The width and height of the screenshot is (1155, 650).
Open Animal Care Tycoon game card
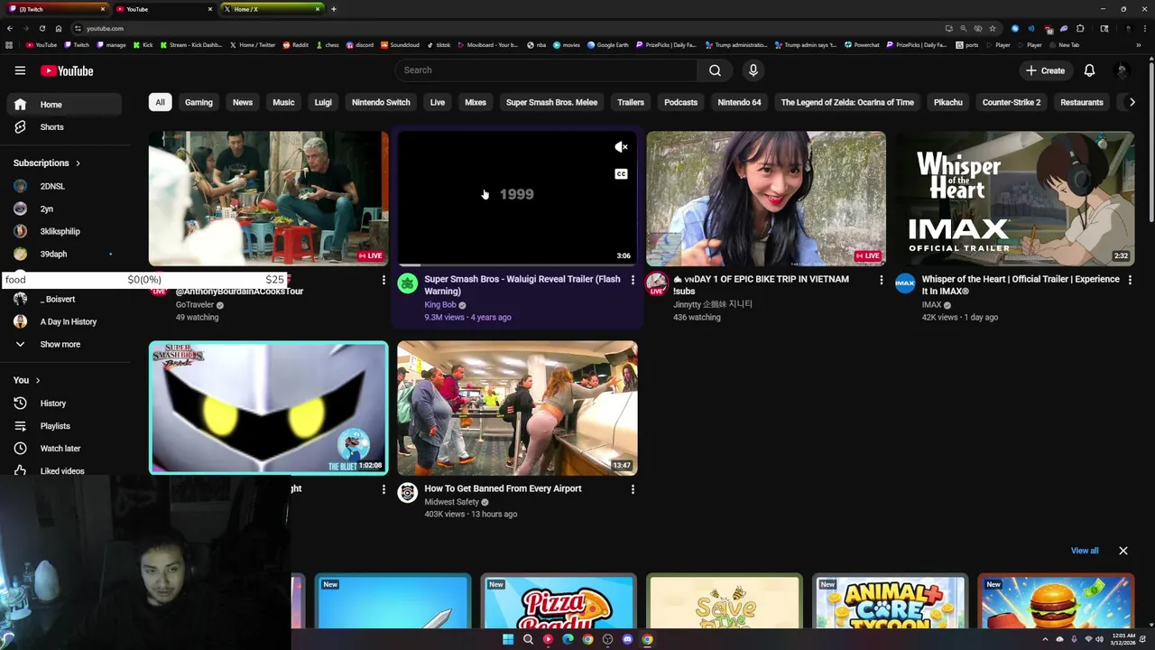890,601
